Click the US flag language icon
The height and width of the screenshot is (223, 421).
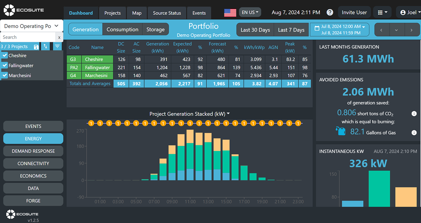(230, 12)
